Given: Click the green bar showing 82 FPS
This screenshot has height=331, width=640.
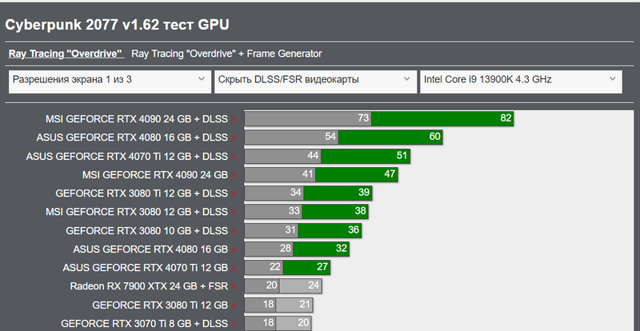Looking at the screenshot, I should (442, 119).
